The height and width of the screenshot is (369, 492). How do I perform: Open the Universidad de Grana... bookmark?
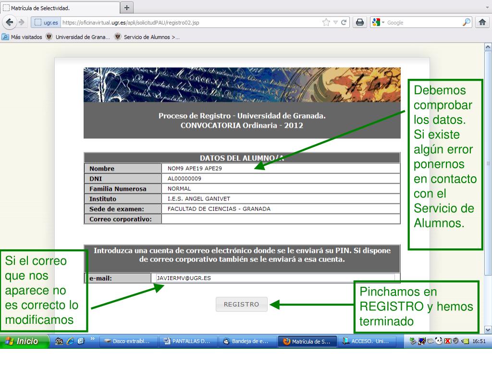point(78,37)
